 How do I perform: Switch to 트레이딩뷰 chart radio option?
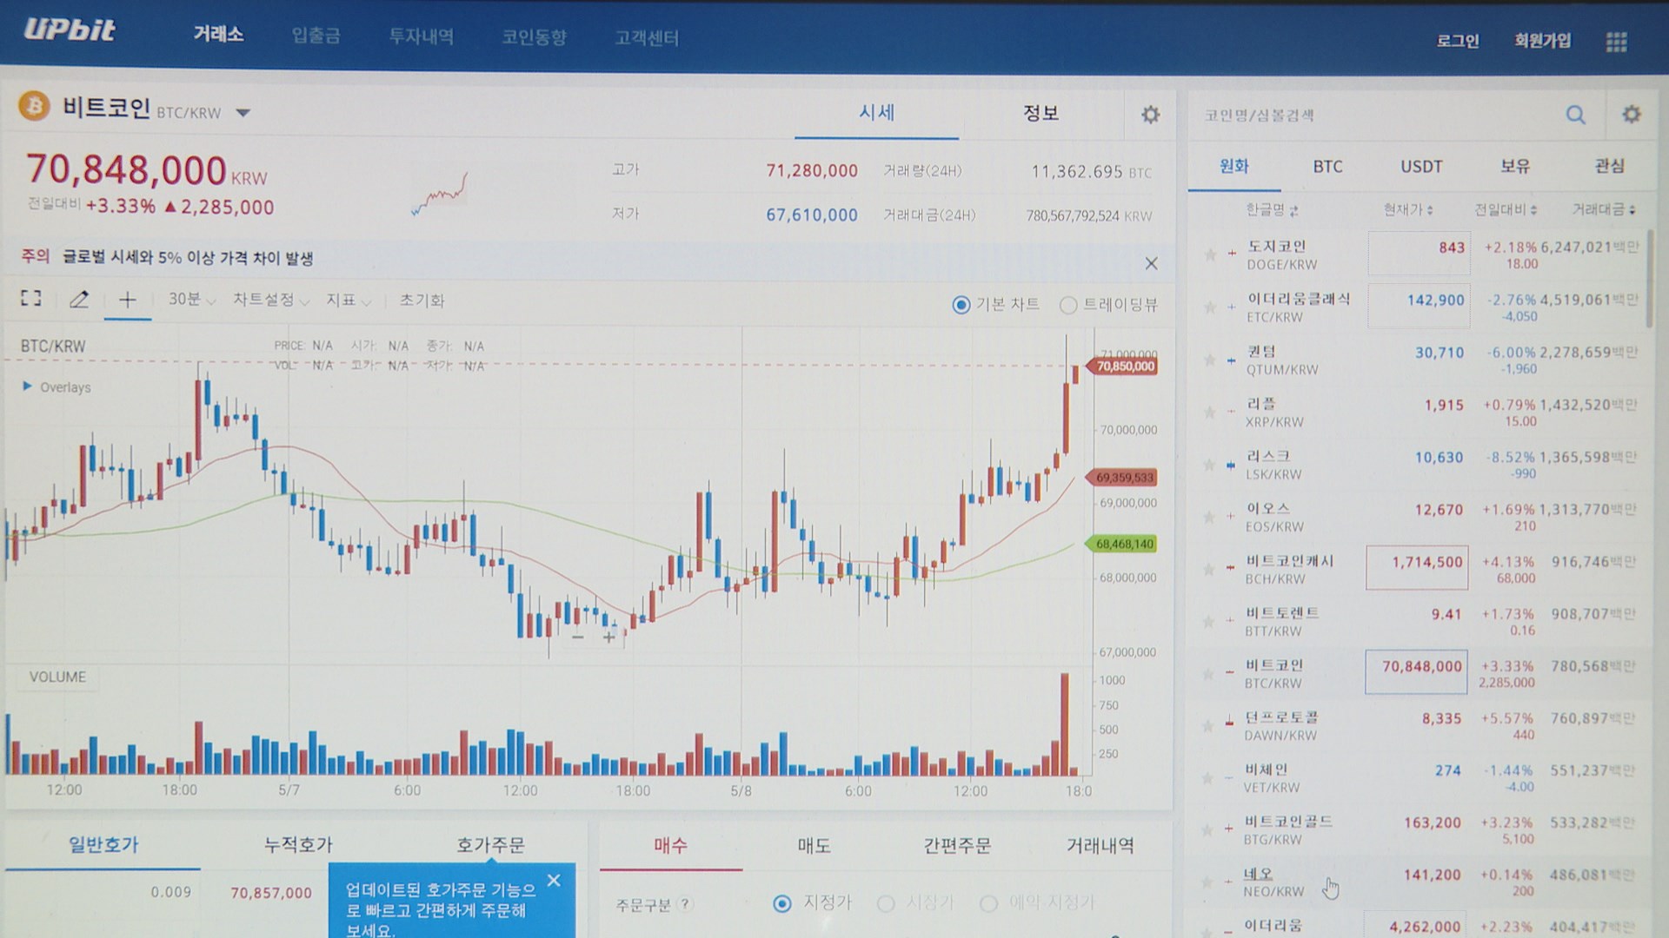pos(1068,305)
